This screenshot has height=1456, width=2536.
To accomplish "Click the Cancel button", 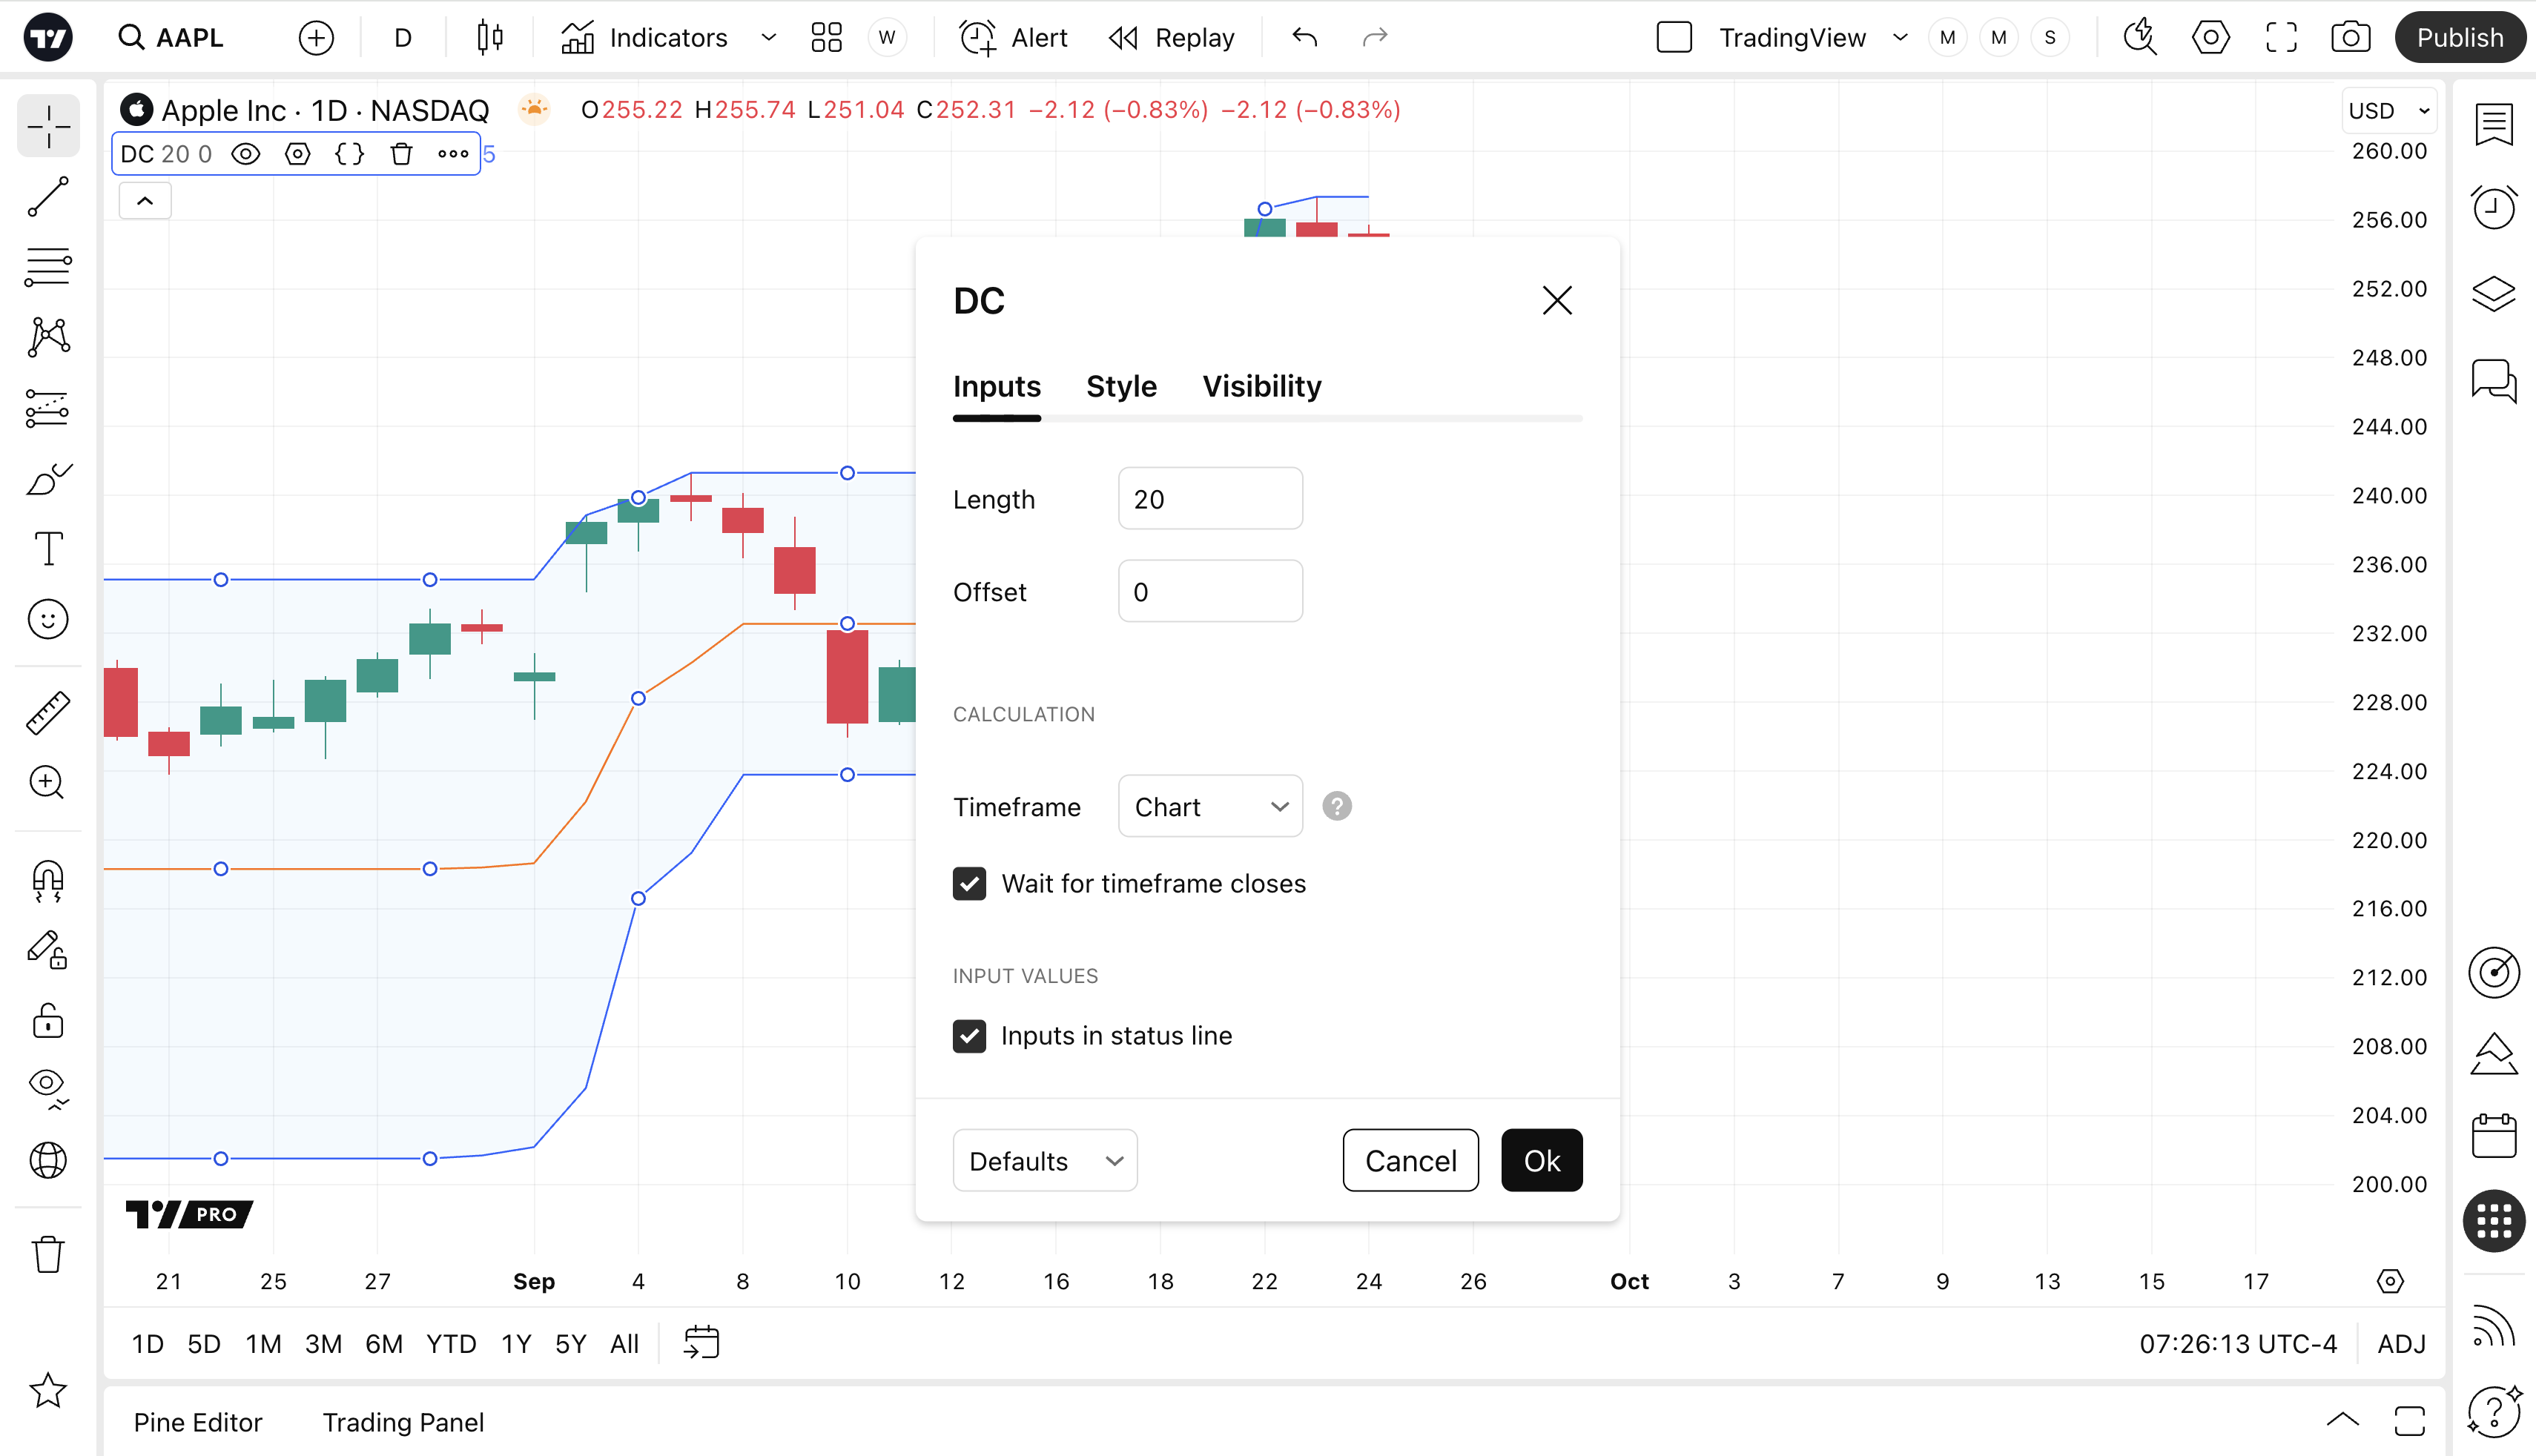I will [1410, 1161].
